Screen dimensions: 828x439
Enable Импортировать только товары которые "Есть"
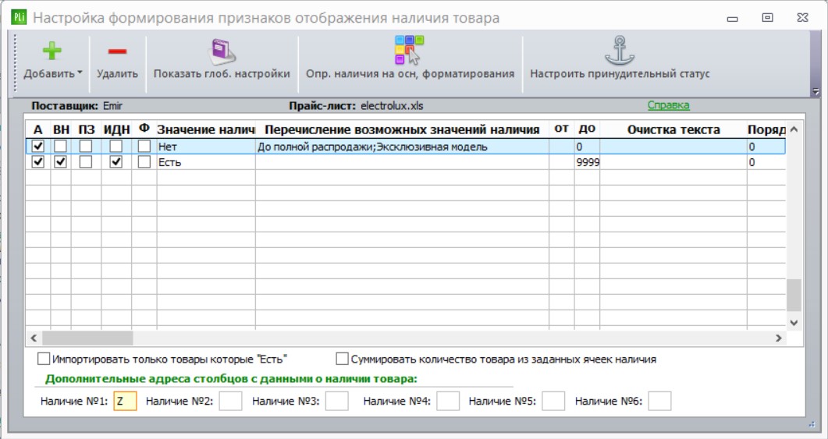pos(43,359)
